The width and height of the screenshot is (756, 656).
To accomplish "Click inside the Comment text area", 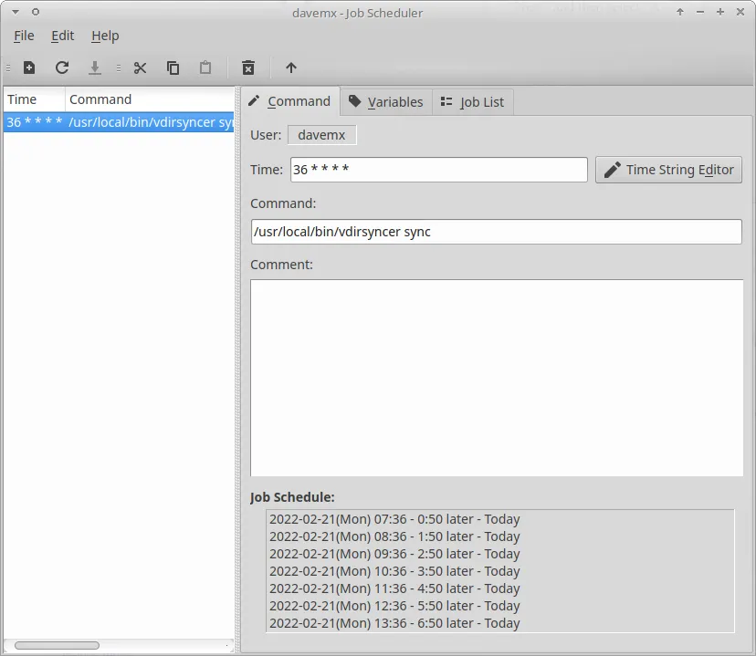I will pyautogui.click(x=497, y=378).
